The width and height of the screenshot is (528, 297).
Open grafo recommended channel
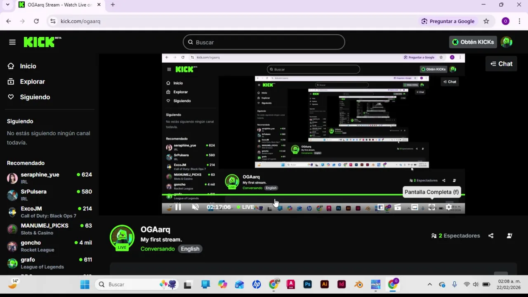tap(49, 263)
